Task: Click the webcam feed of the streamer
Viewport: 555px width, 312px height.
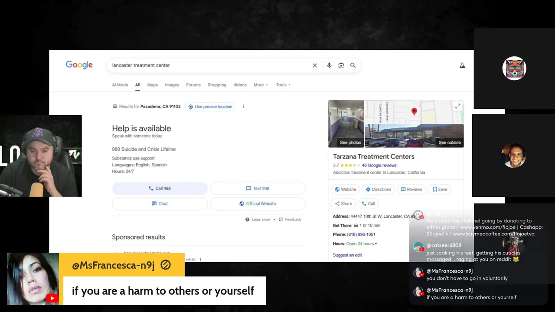Action: (41, 156)
